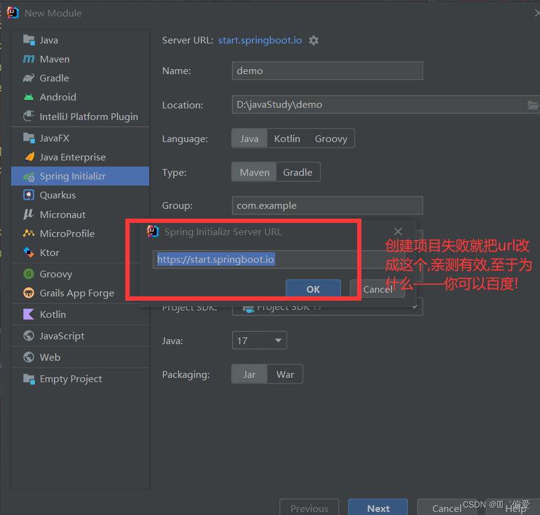The image size is (540, 515).
Task: Select War packaging
Action: pos(285,374)
